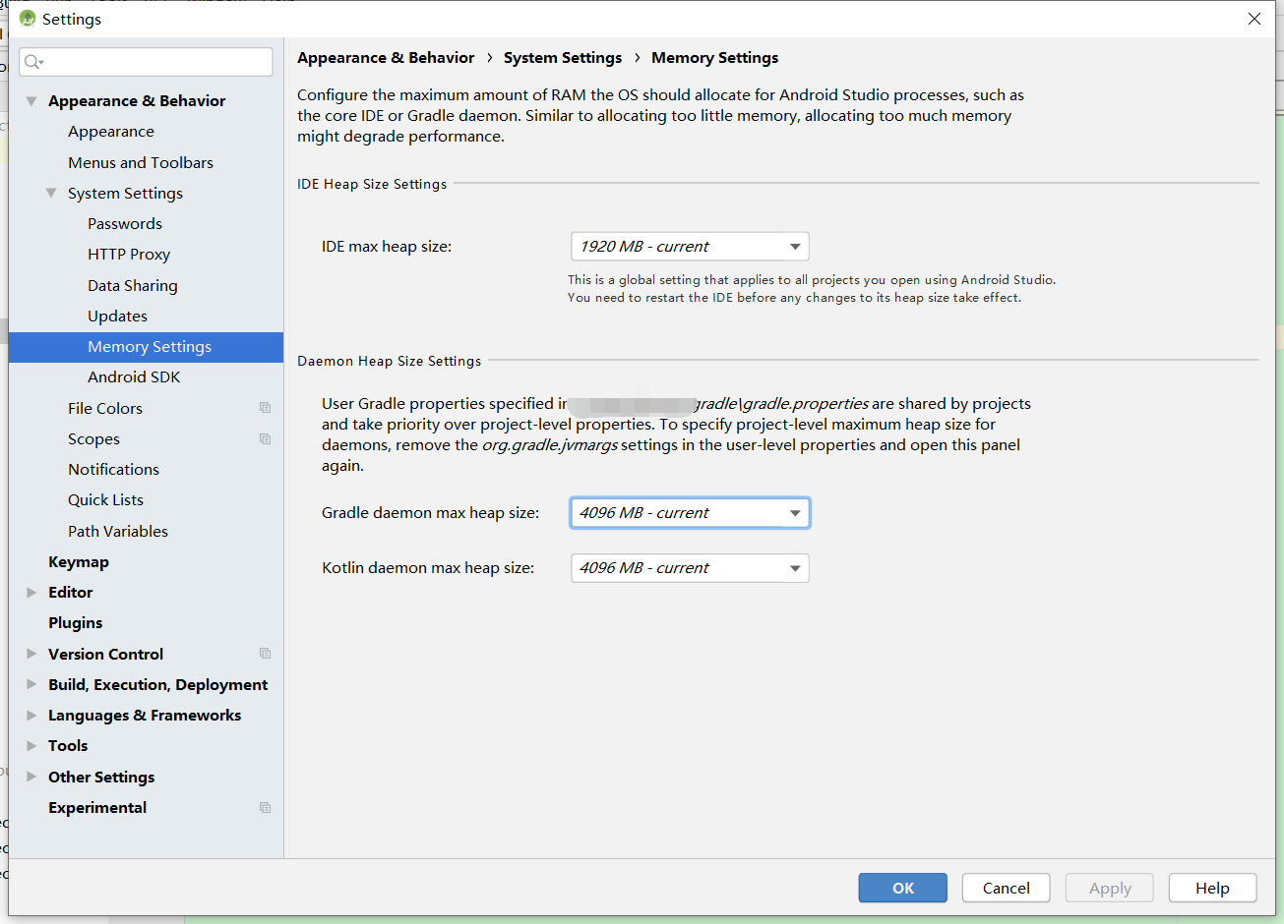The image size is (1284, 924).
Task: Select the Editor tree item label
Action: [70, 593]
